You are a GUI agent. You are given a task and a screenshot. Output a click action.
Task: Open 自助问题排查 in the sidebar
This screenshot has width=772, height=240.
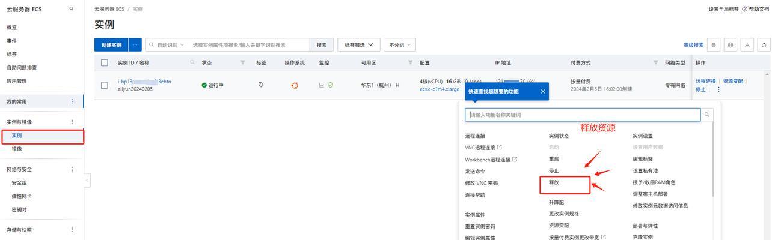coord(22,68)
